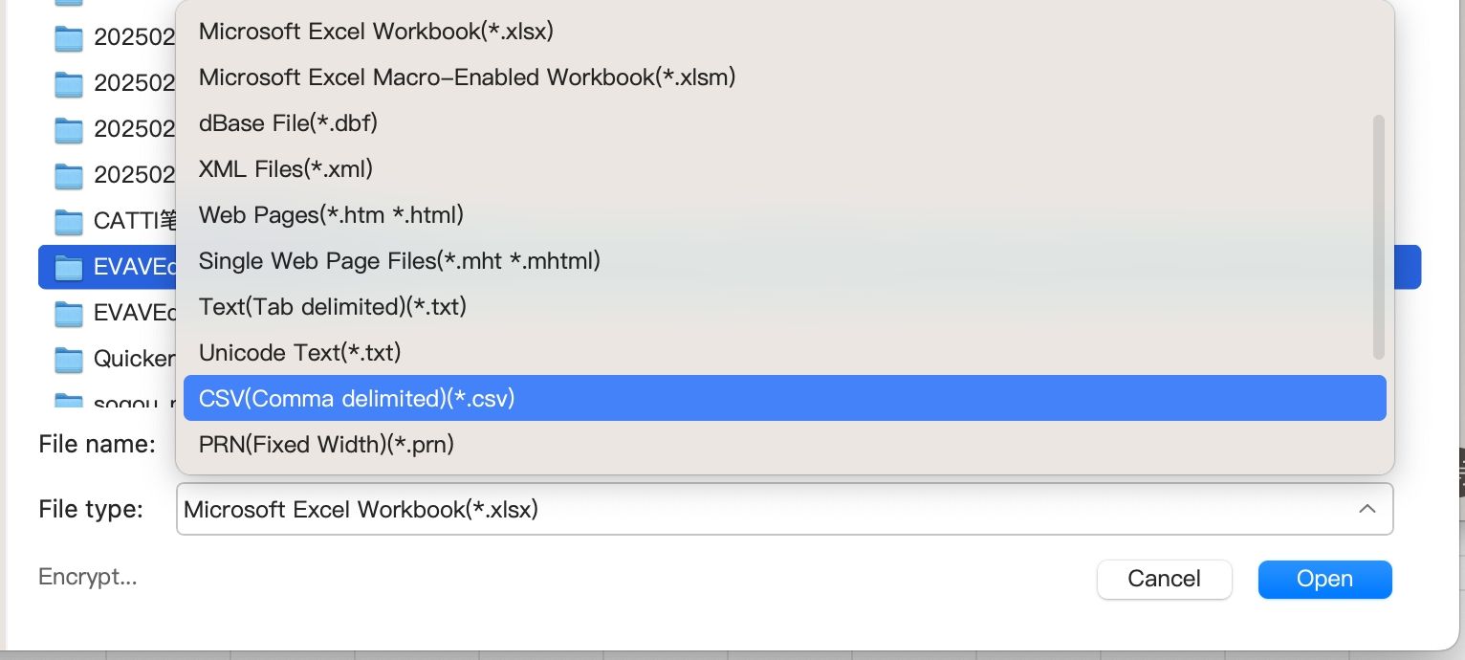Pick Web Pages (*.htm *.html) option
Viewport: 1465px width, 660px height.
[331, 215]
